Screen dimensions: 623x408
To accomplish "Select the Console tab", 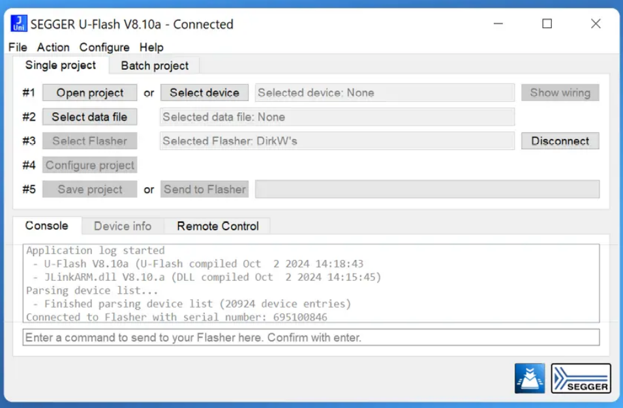I will pyautogui.click(x=46, y=226).
